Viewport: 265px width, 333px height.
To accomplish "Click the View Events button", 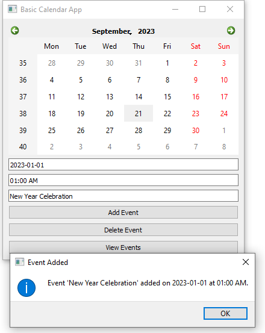I will click(x=123, y=247).
